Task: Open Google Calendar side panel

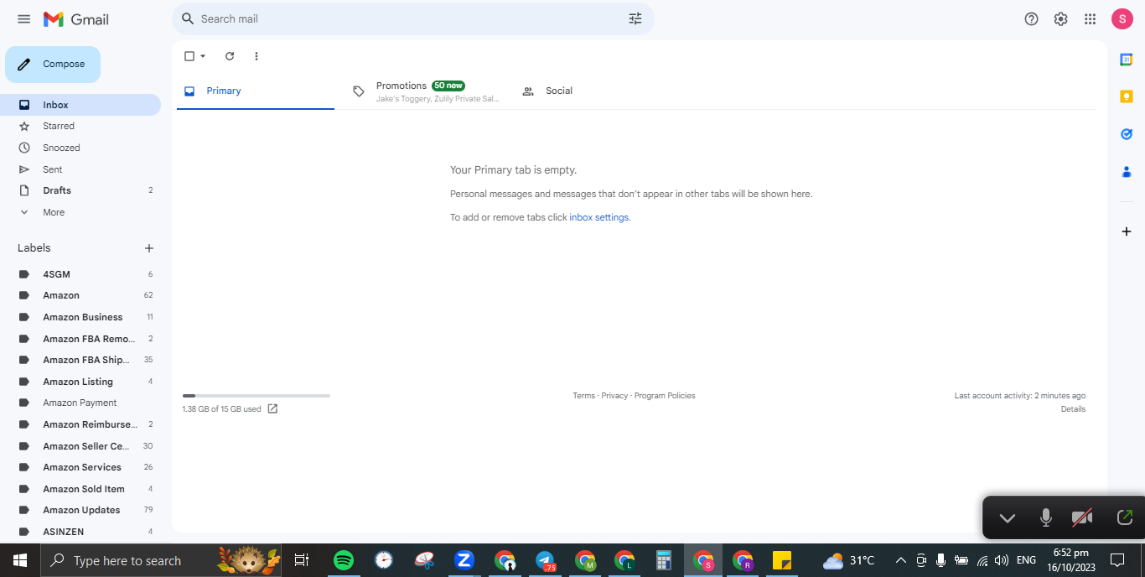Action: pyautogui.click(x=1127, y=60)
